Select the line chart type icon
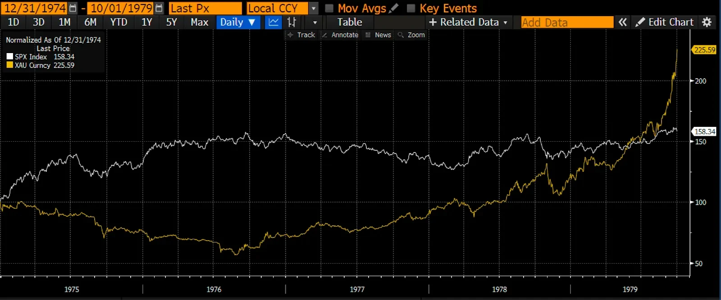721x300 pixels. click(274, 22)
